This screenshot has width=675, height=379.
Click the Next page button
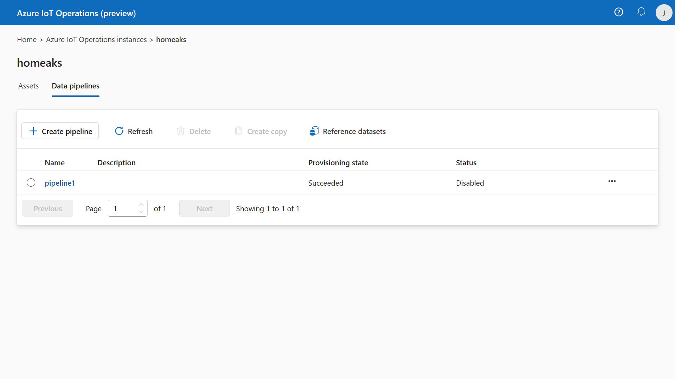coord(205,208)
